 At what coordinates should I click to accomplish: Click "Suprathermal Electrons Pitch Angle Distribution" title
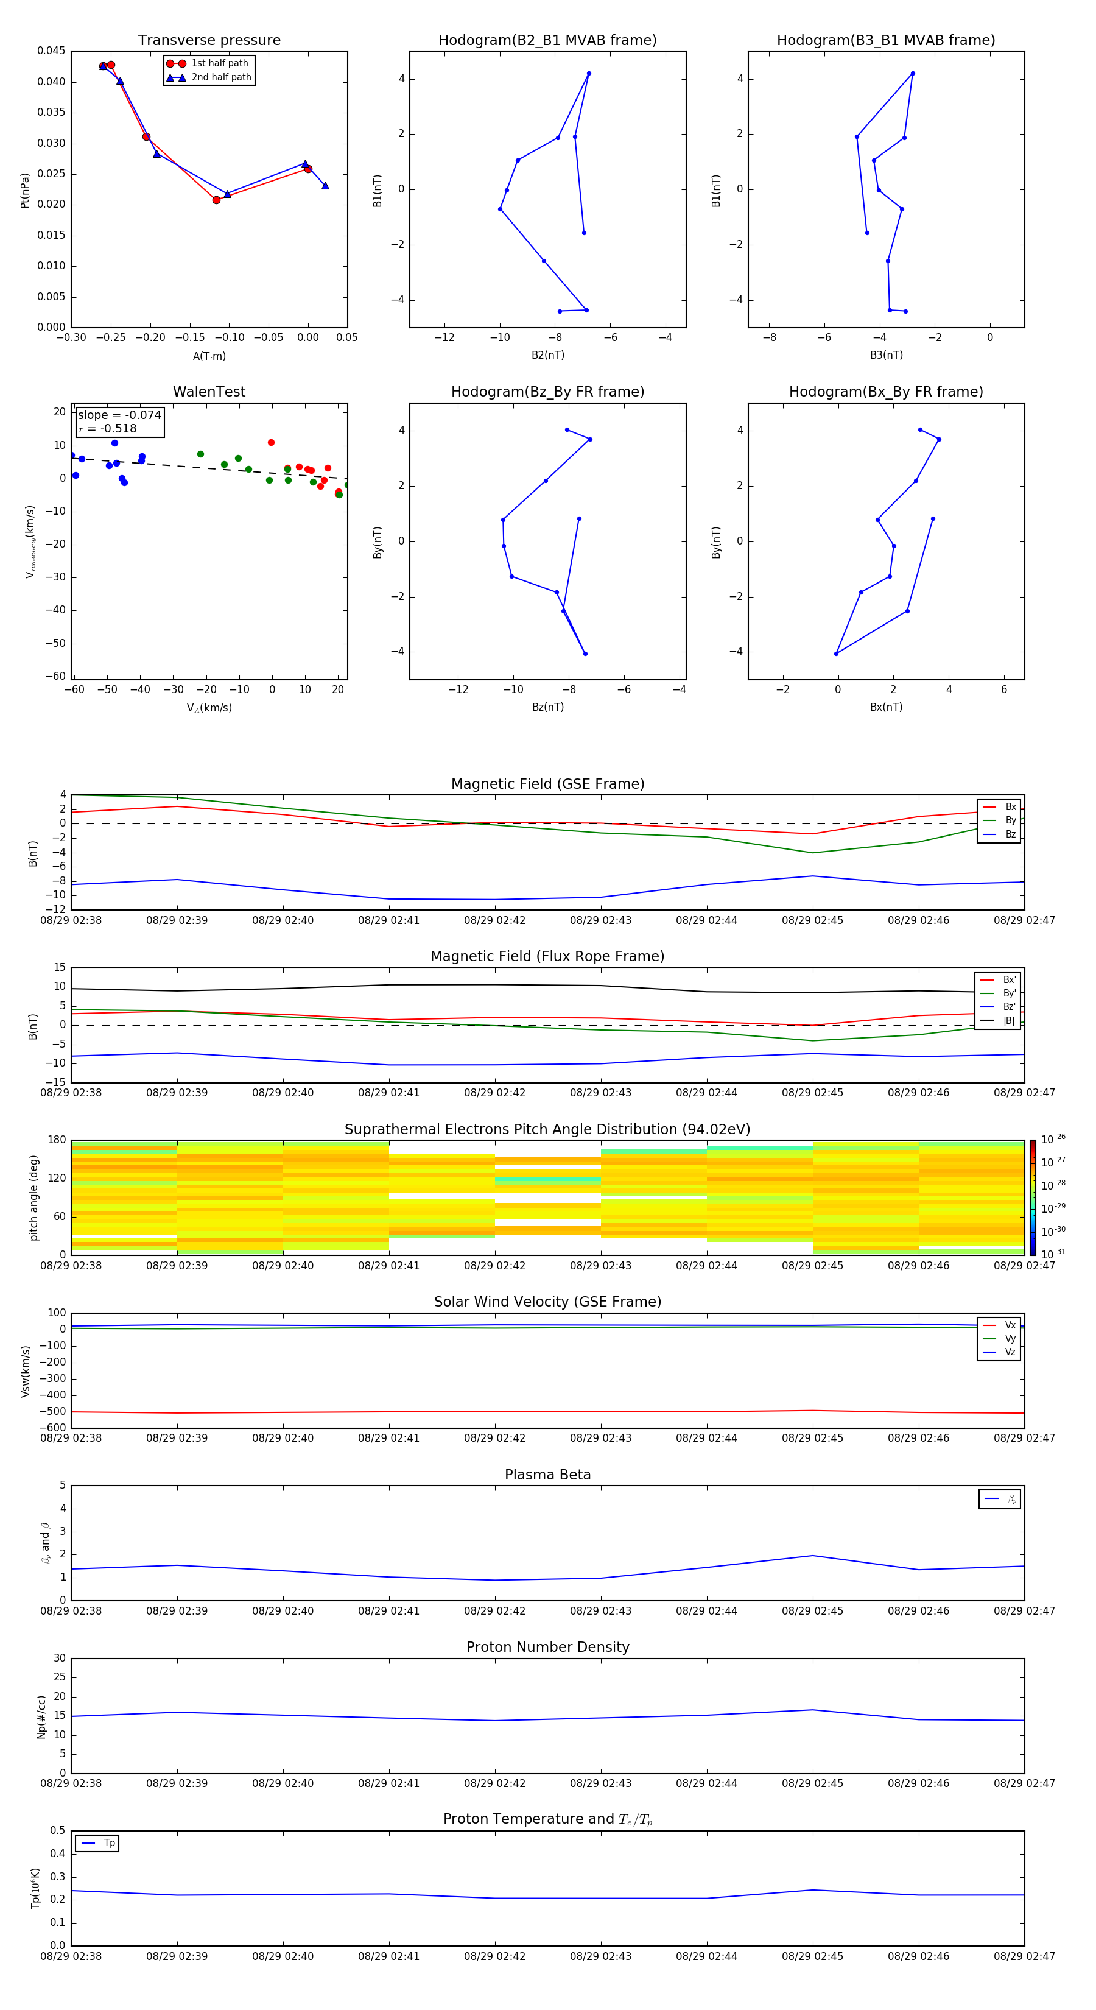coord(547,1129)
